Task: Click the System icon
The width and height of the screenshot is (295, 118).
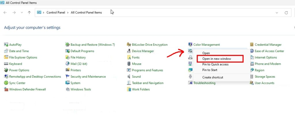Action: tap(67, 83)
